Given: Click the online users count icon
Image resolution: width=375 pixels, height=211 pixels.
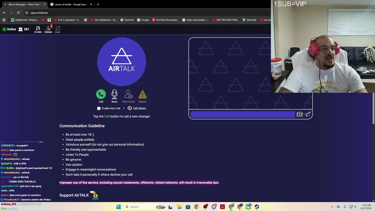Looking at the screenshot, I should 21,29.
